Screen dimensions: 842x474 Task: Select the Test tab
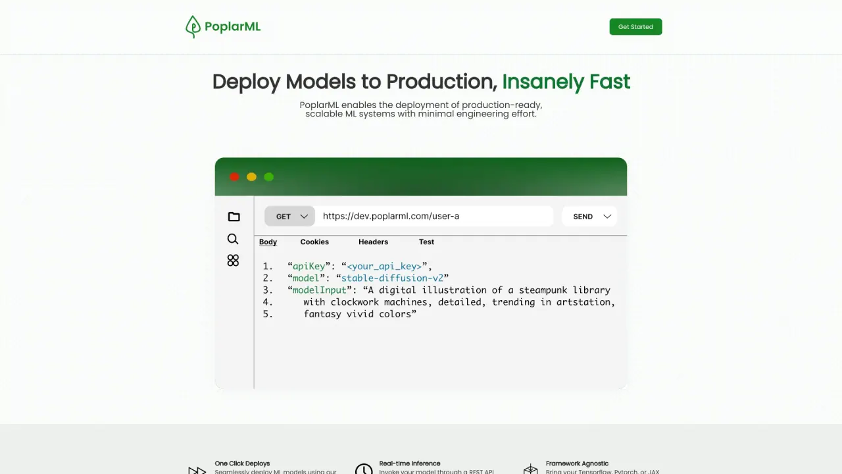[x=426, y=242]
